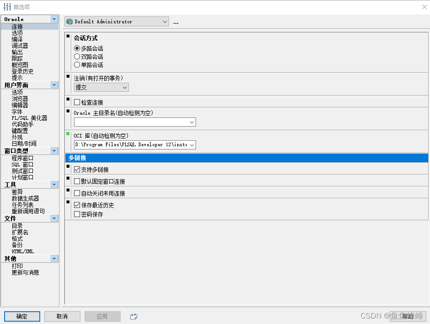Click the black marker beside 支持多链接

[68, 165]
